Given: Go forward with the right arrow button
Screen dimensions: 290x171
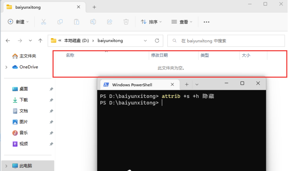Looking at the screenshot, I should [x=20, y=40].
